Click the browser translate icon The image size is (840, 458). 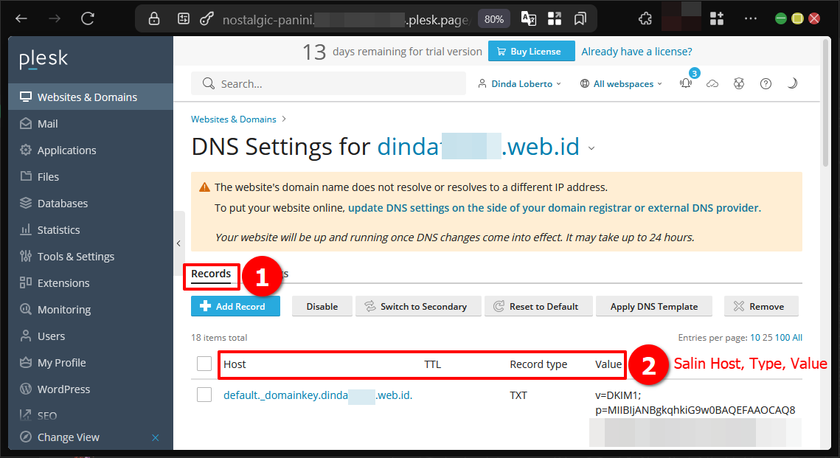[528, 18]
